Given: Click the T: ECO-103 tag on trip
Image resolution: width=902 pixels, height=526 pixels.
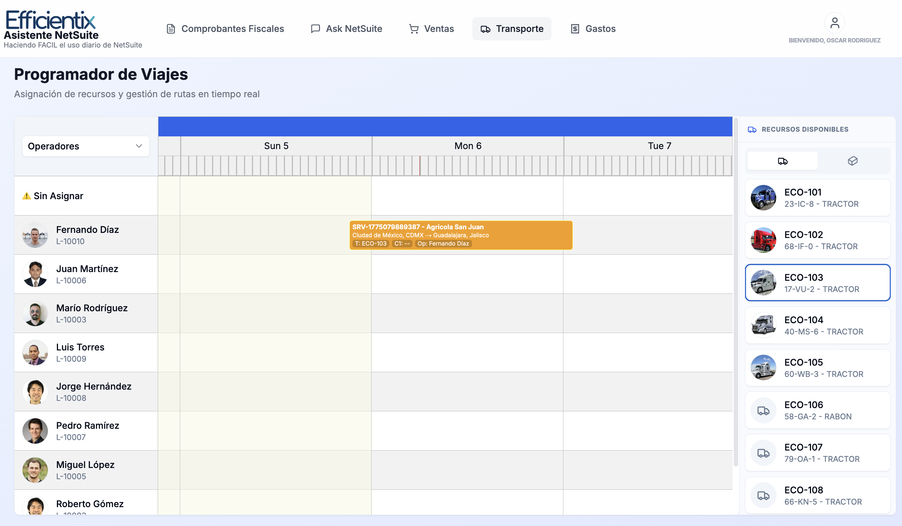Looking at the screenshot, I should (371, 244).
